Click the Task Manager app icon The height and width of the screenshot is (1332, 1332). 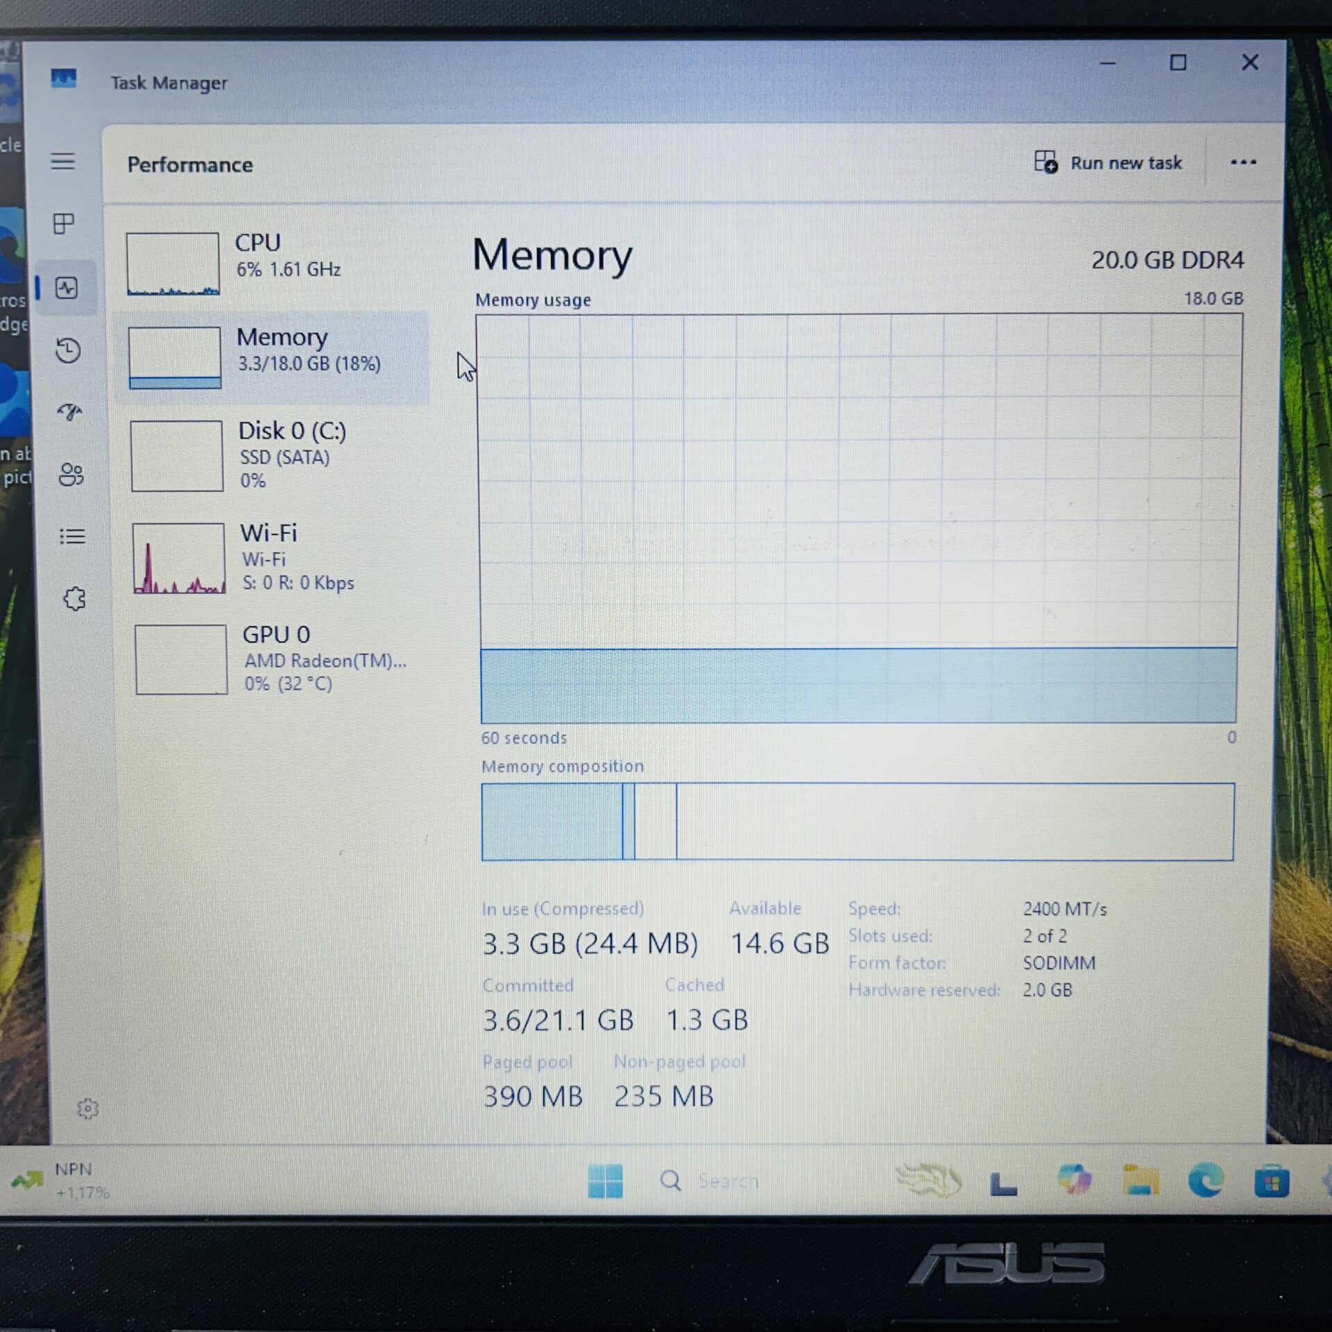point(64,79)
